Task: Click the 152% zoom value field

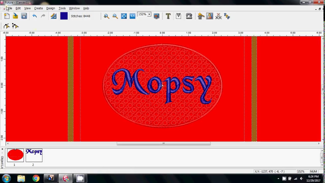Action: 142,14
